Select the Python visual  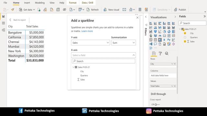point(169,40)
